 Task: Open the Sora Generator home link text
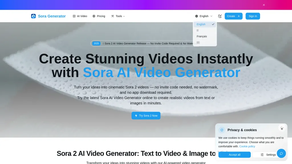[x=52, y=16]
